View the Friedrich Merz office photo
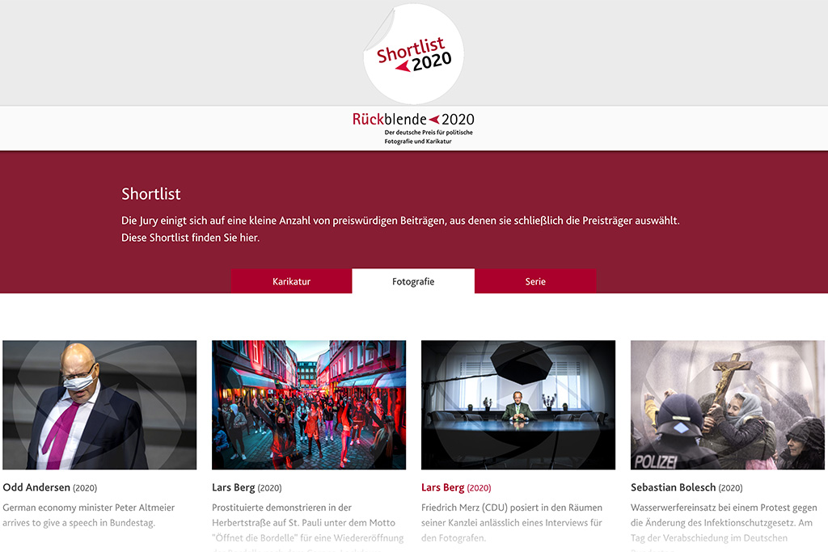 (518, 405)
